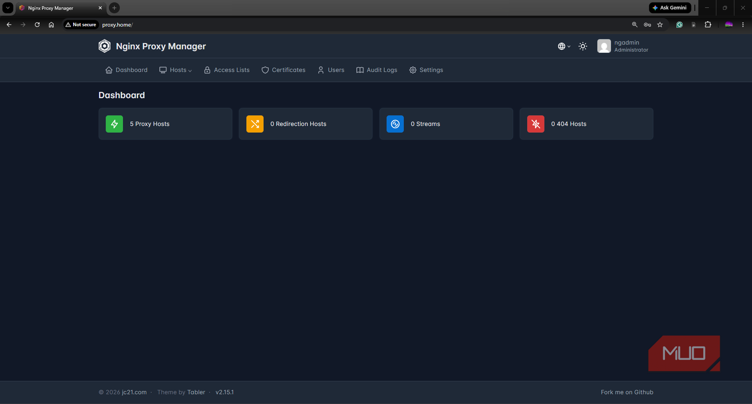Click the browser forward arrow
This screenshot has height=404, width=752.
(x=23, y=25)
